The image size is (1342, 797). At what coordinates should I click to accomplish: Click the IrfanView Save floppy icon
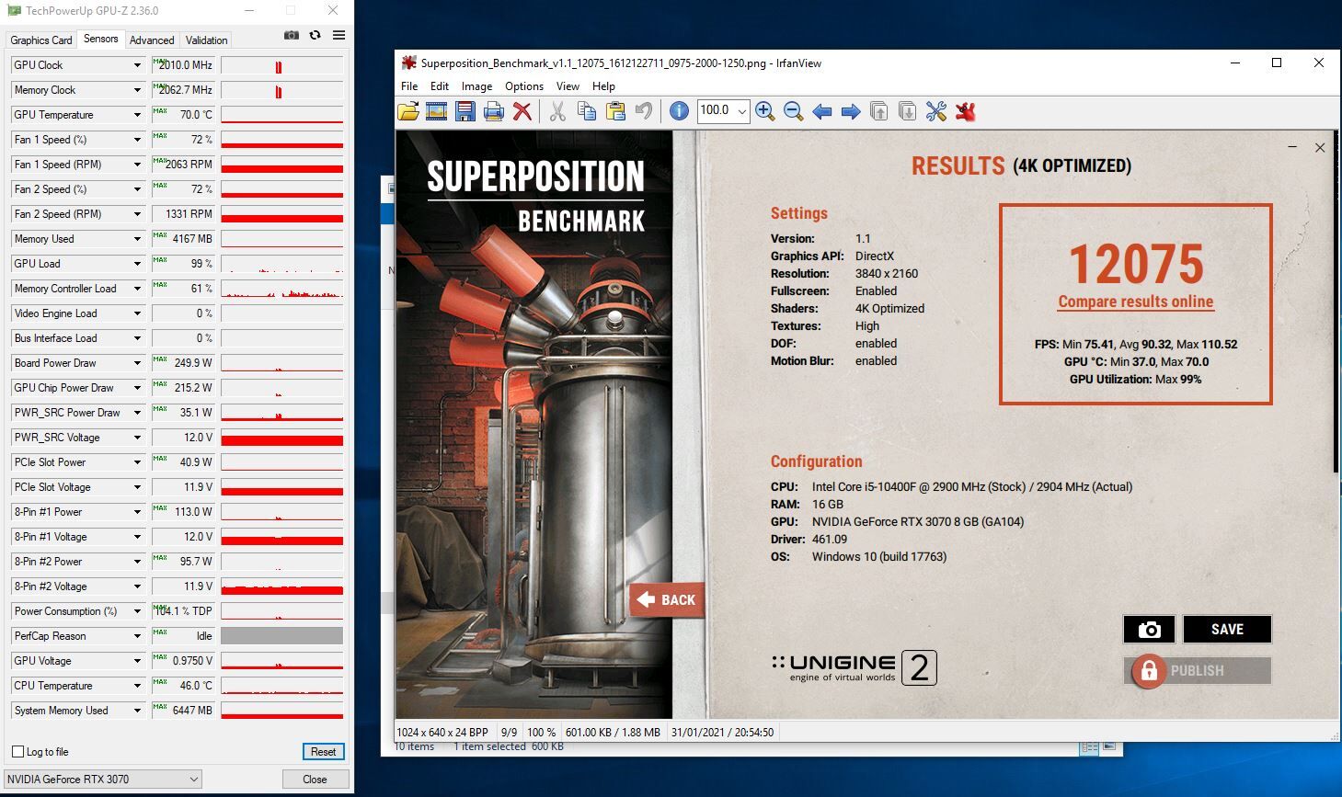[465, 111]
